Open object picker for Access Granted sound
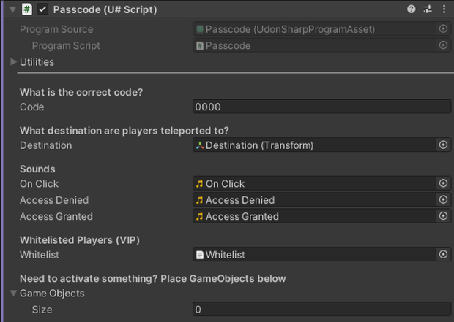 443,216
